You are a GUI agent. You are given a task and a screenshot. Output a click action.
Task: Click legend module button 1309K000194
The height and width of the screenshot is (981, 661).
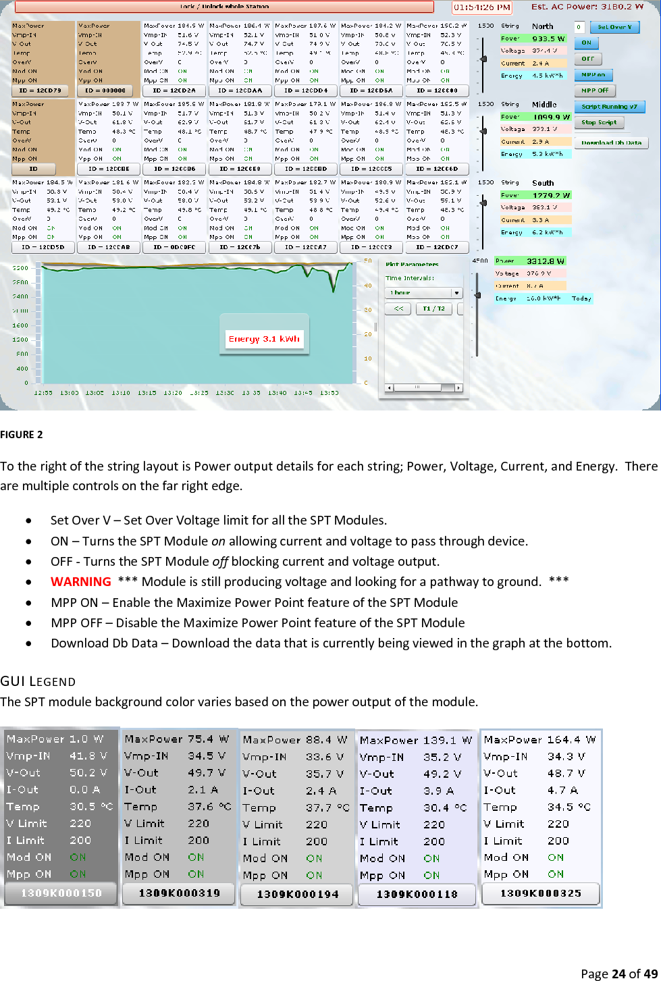298,894
